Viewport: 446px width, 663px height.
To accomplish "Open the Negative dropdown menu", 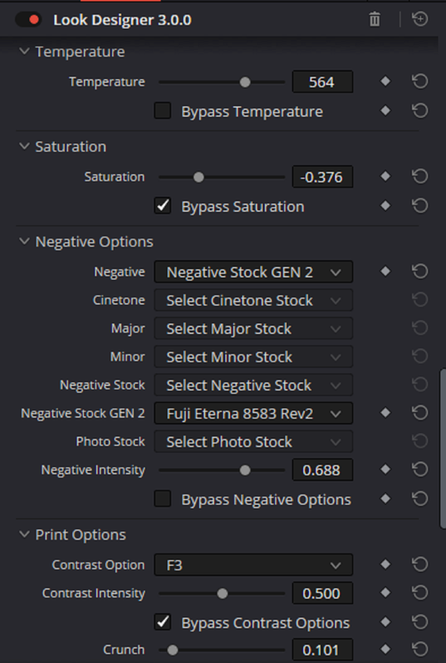I will (x=254, y=272).
